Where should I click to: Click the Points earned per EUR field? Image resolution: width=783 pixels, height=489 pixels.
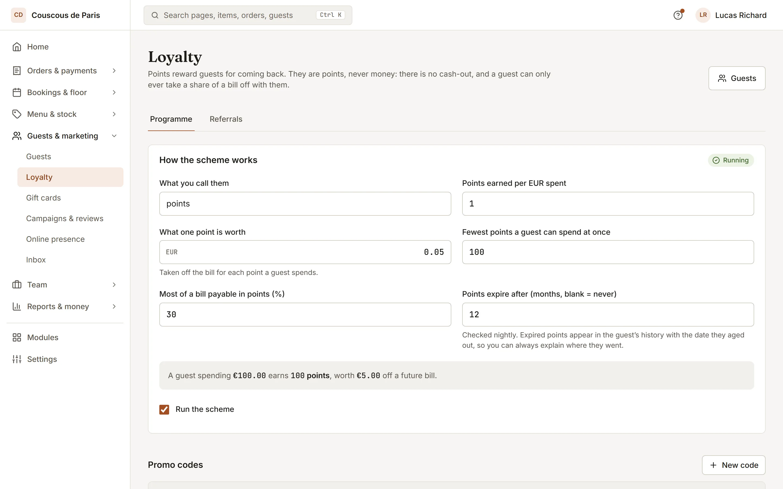(608, 204)
